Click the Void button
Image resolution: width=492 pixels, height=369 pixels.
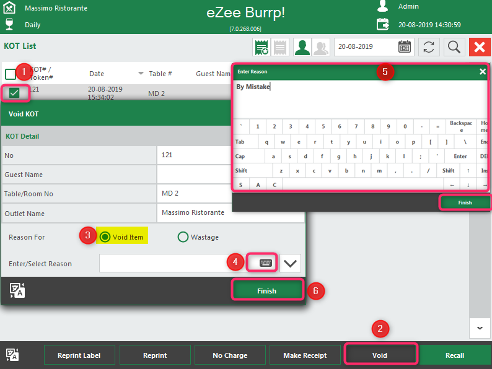[380, 355]
